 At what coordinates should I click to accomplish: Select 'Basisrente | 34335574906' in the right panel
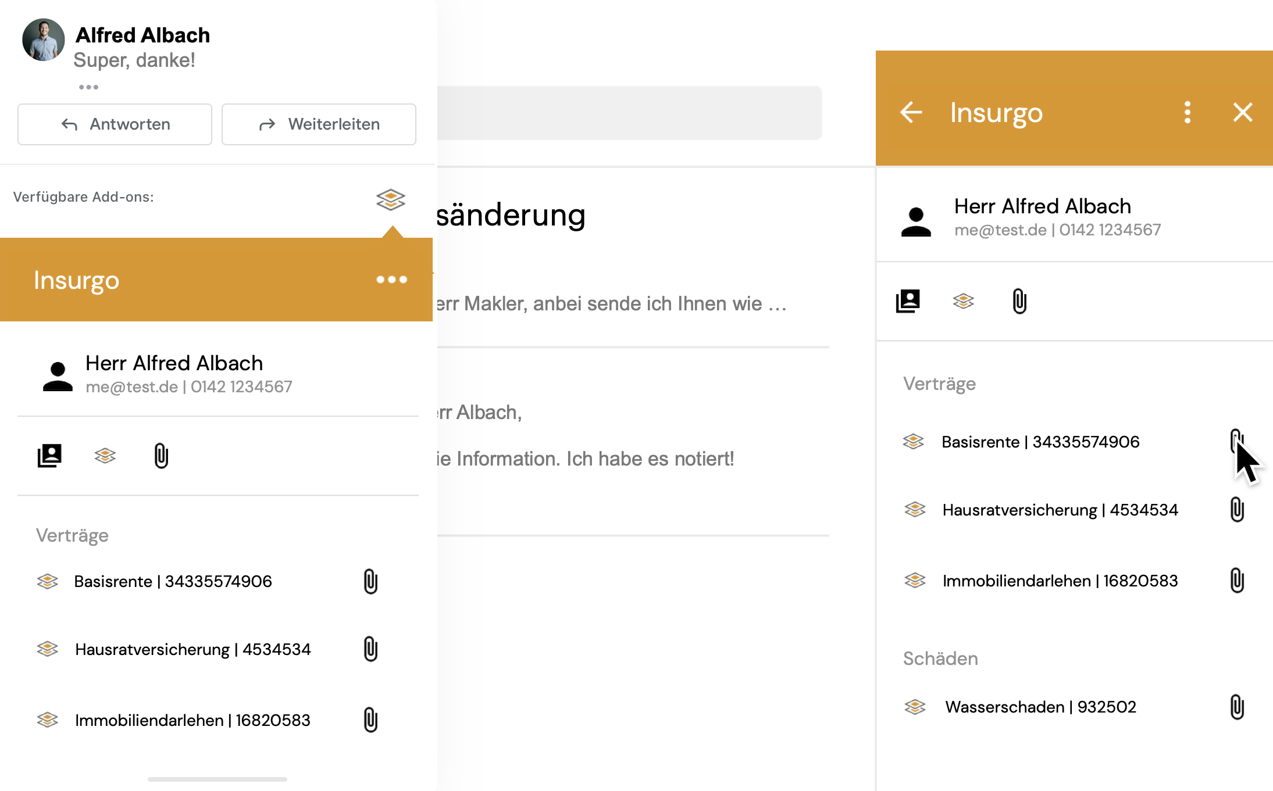coord(1041,442)
